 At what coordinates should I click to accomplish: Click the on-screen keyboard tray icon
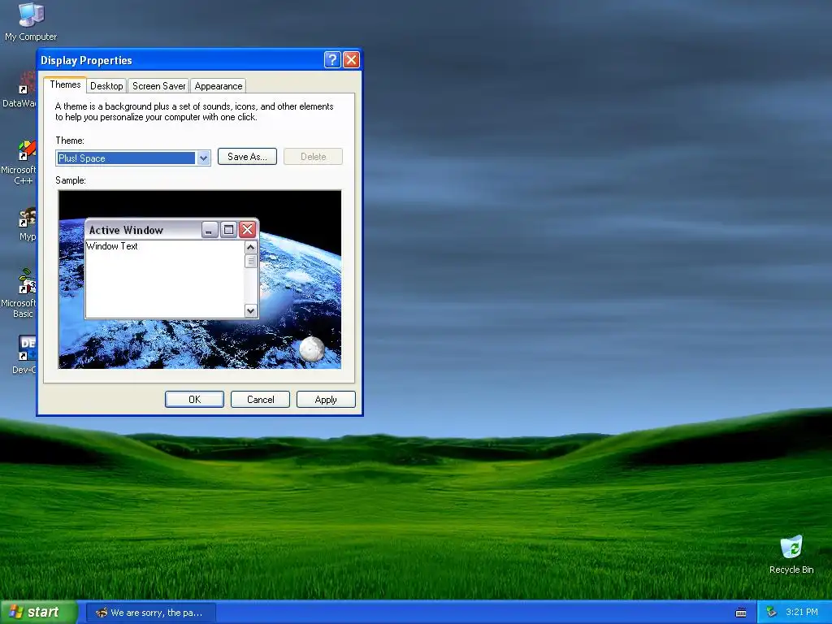click(741, 613)
